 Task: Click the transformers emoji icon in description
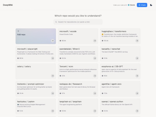(x=102, y=34)
